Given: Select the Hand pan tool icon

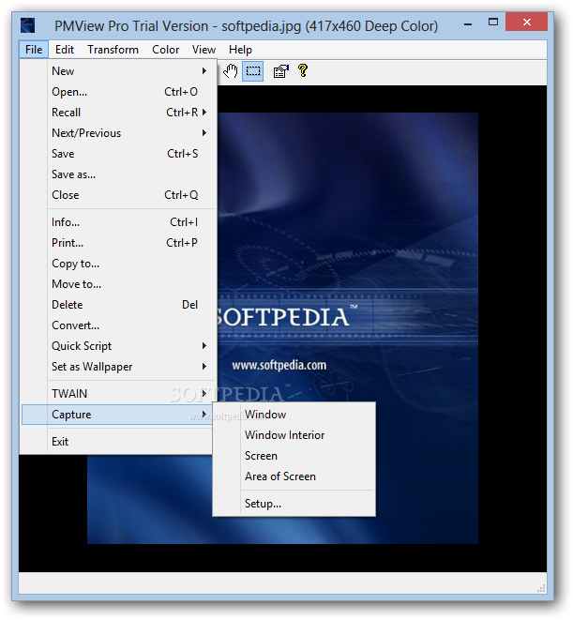Looking at the screenshot, I should pos(230,71).
